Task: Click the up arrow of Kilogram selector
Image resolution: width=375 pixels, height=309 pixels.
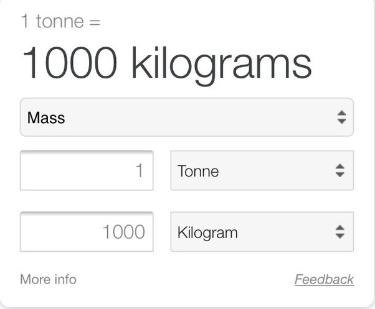Action: (340, 228)
